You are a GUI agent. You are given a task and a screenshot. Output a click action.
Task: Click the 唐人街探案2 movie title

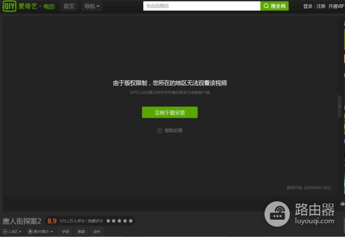coord(22,221)
